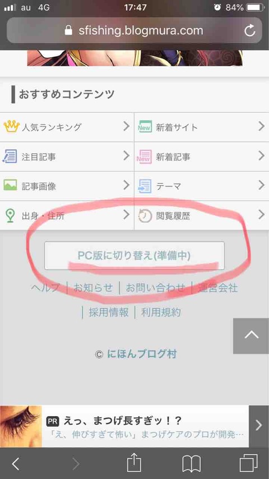Open the bookmarks book icon

(x=191, y=464)
